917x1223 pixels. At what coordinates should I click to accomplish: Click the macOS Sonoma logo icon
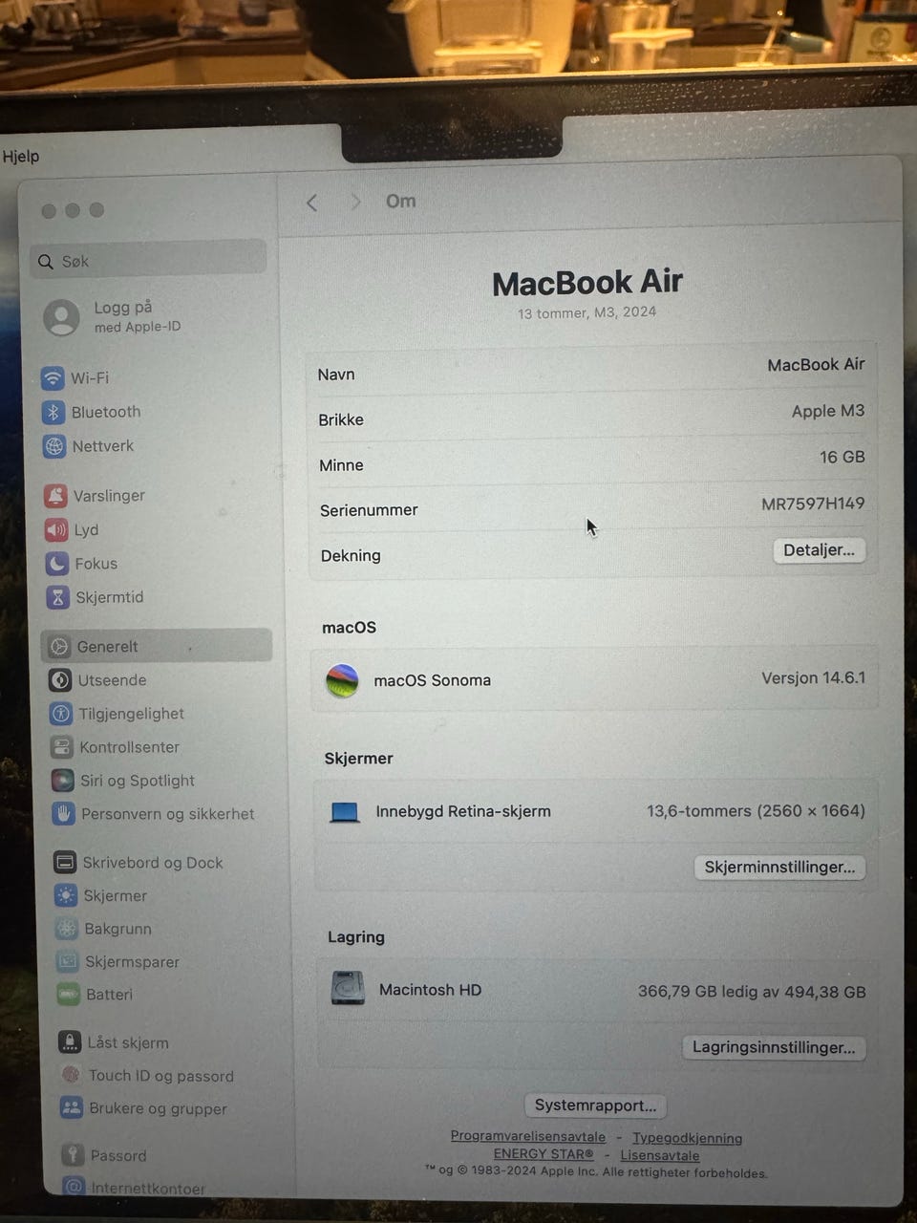342,681
